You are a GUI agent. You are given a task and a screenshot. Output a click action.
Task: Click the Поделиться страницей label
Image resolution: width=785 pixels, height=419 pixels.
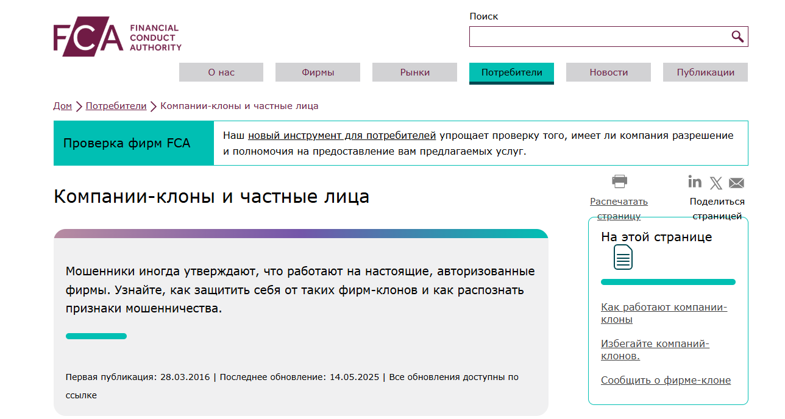[x=717, y=208]
